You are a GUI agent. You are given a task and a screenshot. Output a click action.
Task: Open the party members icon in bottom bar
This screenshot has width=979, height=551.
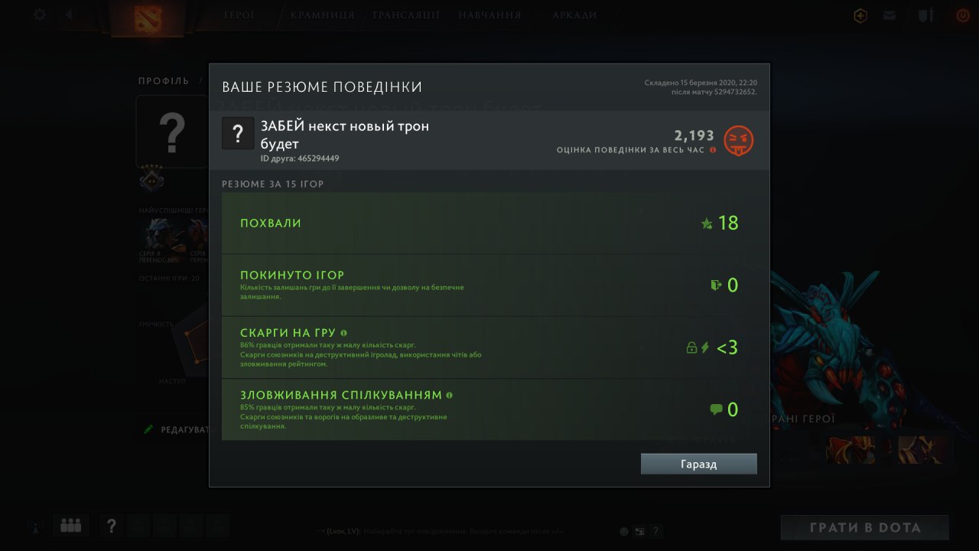[x=71, y=525]
